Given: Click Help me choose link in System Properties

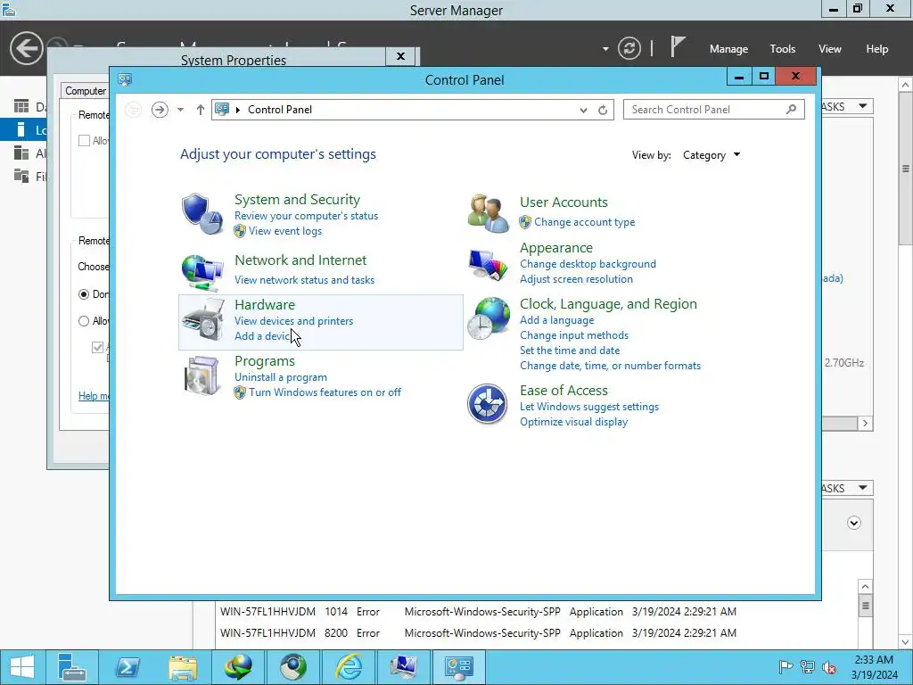Looking at the screenshot, I should [94, 395].
